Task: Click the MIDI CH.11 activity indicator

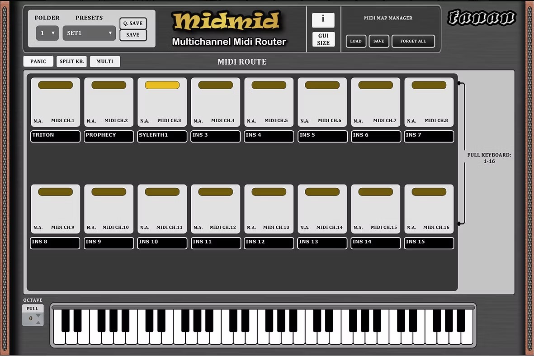Action: pos(162,191)
